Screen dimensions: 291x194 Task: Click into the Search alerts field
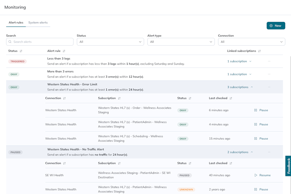(x=40, y=42)
